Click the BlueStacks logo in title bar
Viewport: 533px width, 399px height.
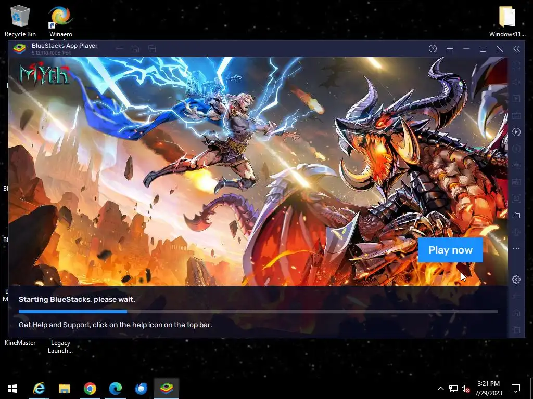coord(19,48)
